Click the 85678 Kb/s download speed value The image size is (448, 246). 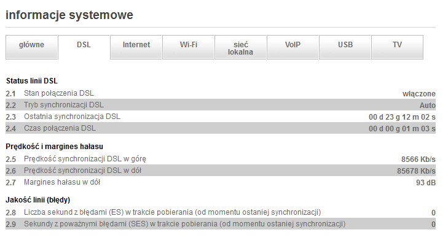416,171
